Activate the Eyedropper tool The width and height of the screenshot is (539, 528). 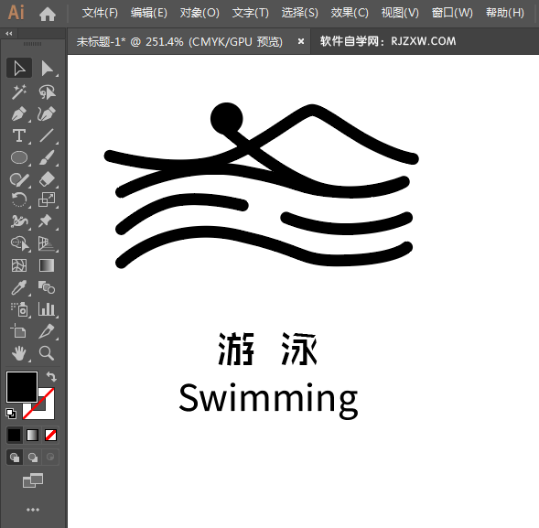click(x=19, y=287)
